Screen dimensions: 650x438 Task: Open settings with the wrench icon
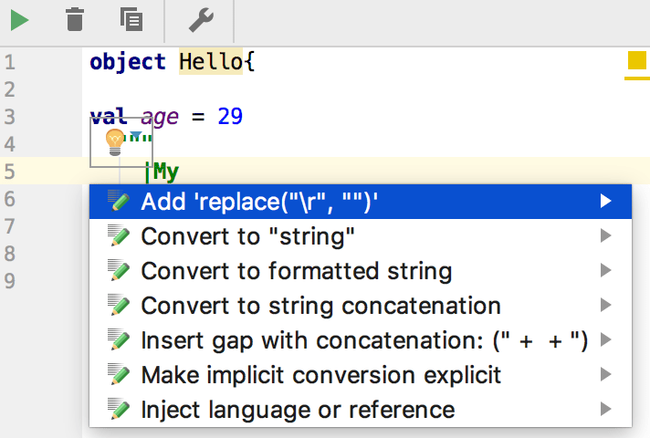click(200, 19)
